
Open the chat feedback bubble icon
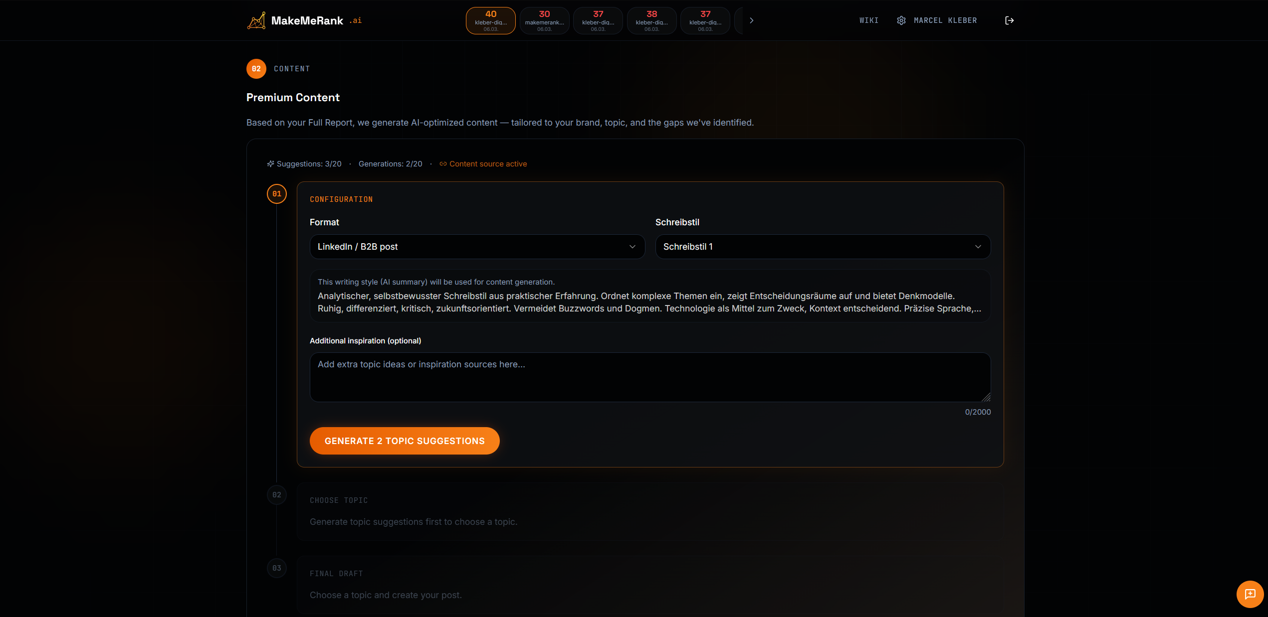pos(1250,594)
